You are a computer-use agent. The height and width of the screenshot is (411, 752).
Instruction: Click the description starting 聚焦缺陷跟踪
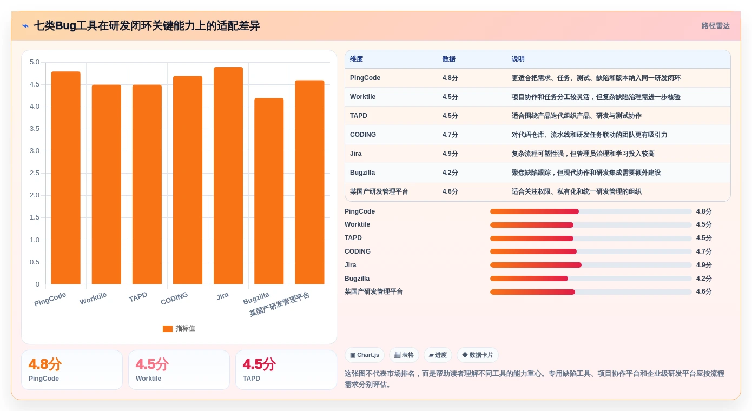[x=586, y=173]
